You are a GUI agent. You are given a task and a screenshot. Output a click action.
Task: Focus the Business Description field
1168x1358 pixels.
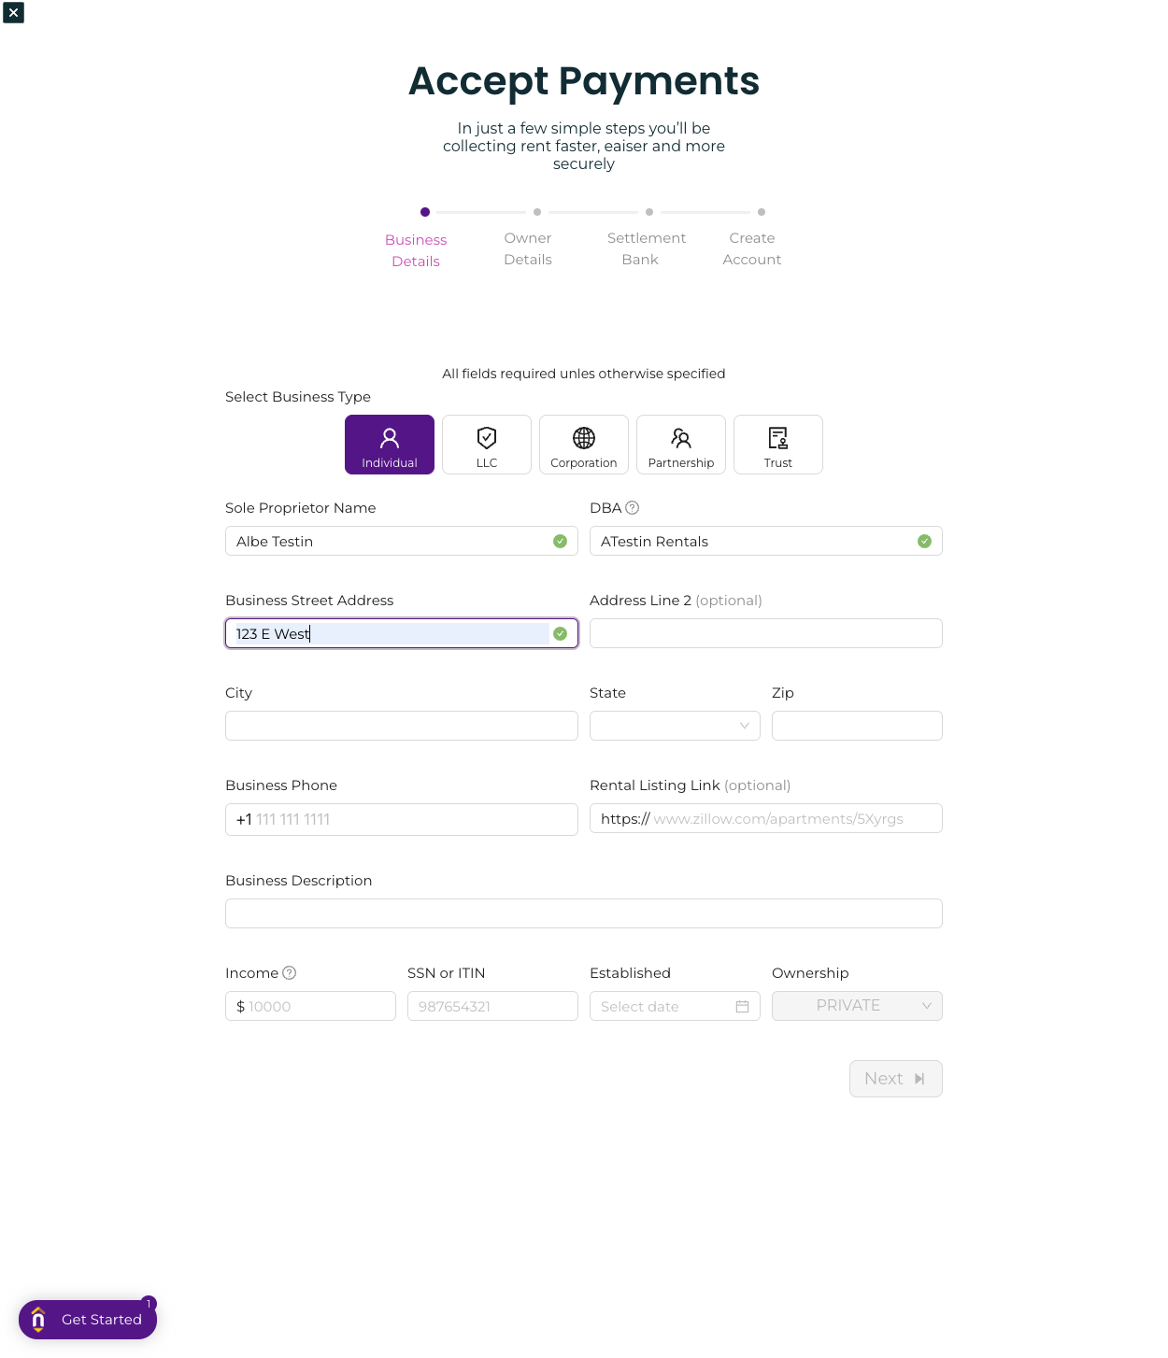[584, 913]
